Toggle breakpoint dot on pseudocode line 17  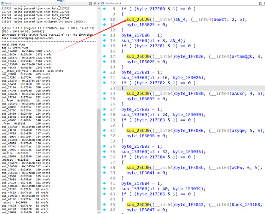[104, 56]
